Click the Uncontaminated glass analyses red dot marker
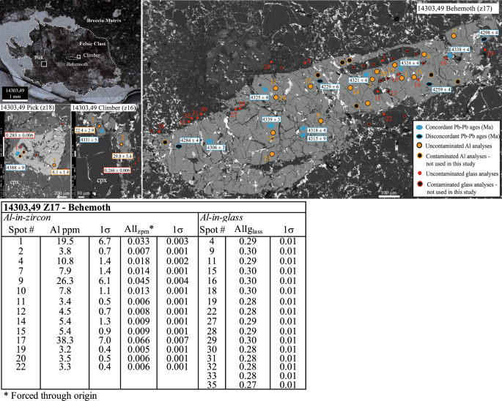The height and width of the screenshot is (401, 502). (x=420, y=173)
